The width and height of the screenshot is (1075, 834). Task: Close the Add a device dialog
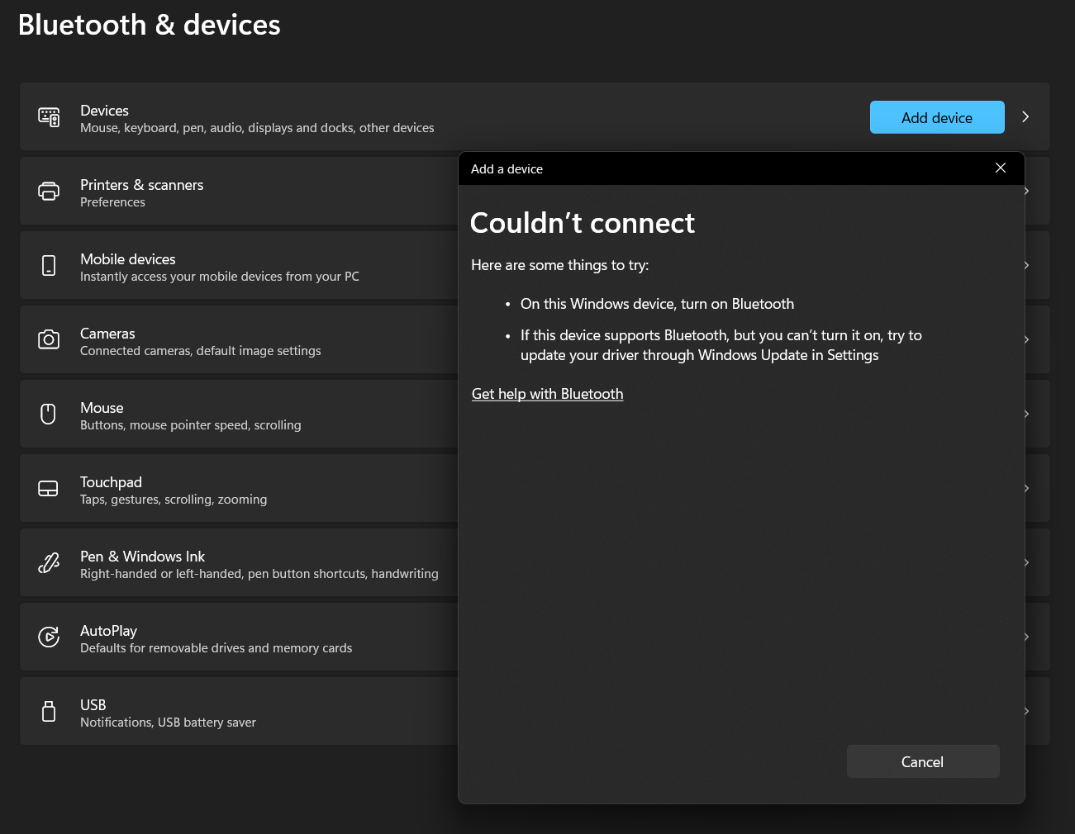coord(1000,168)
